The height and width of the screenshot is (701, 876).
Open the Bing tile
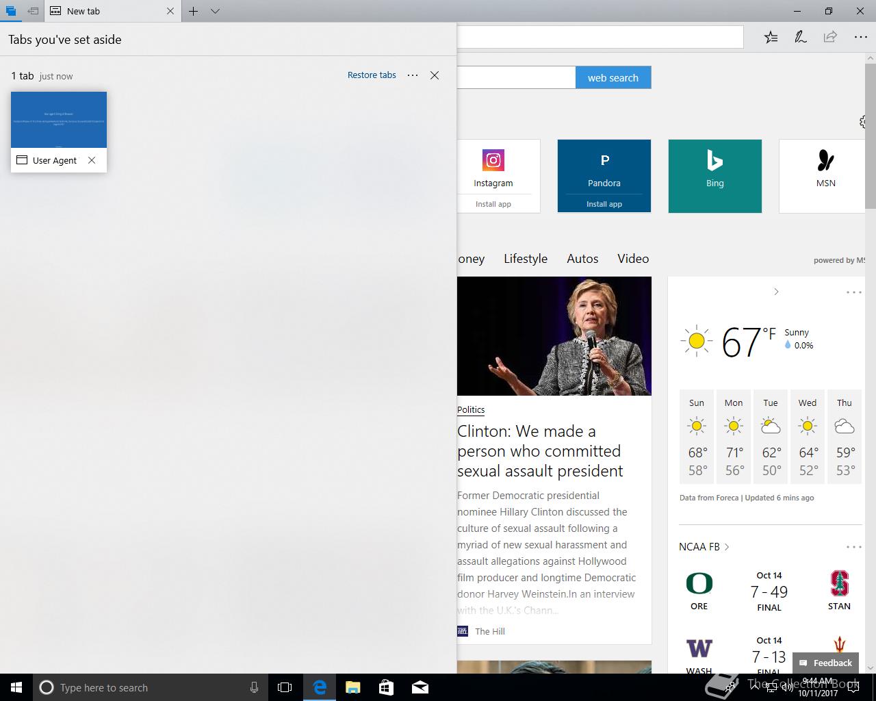click(715, 176)
